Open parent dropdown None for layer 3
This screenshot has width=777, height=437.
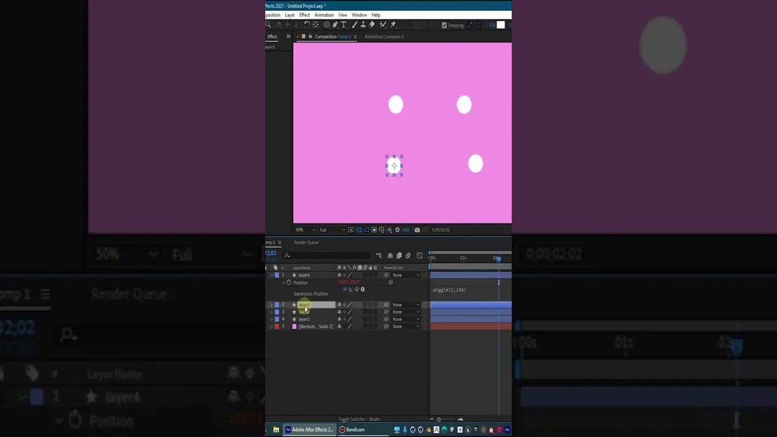tap(406, 312)
